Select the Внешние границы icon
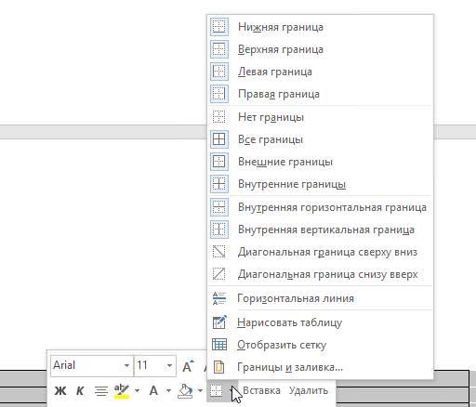 219,162
